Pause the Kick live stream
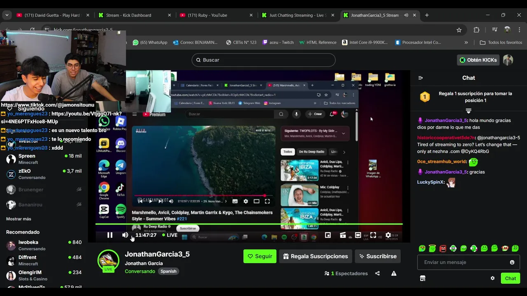The width and height of the screenshot is (527, 296). click(x=110, y=235)
